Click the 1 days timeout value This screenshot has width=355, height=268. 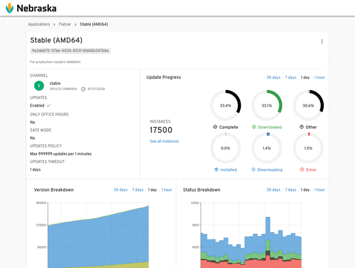pos(35,170)
